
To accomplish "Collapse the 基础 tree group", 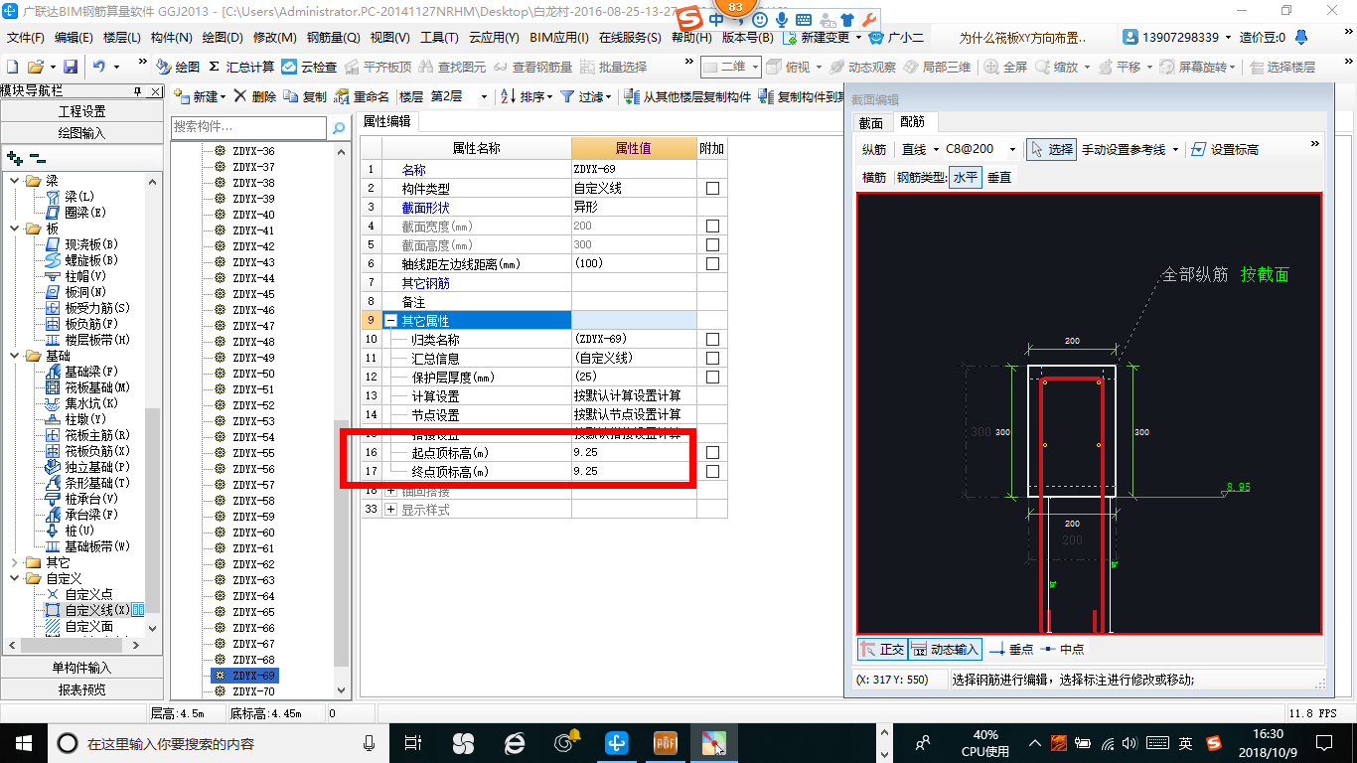I will coord(15,356).
